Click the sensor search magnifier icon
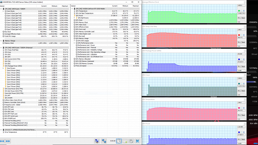This screenshot has width=258, height=145. click(x=97, y=141)
